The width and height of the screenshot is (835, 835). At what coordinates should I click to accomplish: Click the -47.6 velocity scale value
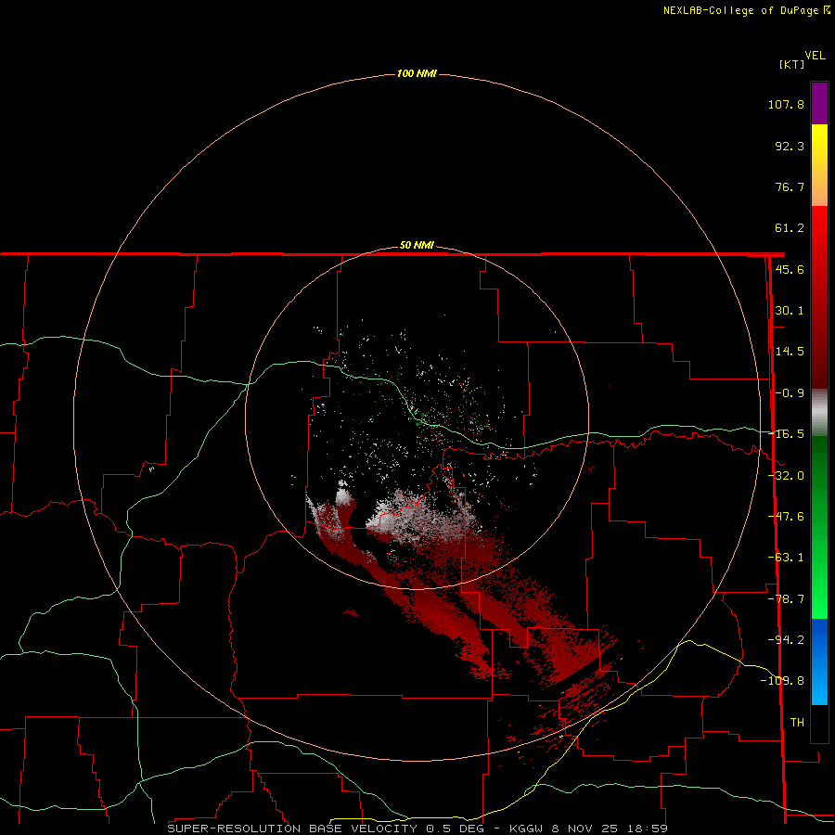point(787,517)
